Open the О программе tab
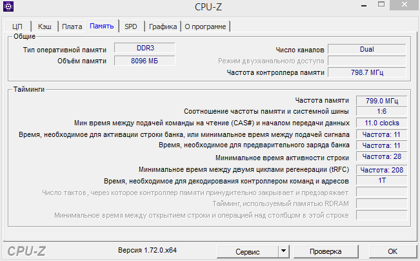This screenshot has width=420, height=261. (x=205, y=26)
